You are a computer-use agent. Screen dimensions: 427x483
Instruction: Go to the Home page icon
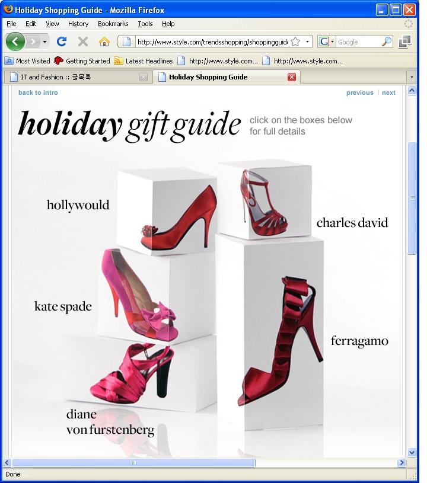(x=104, y=41)
